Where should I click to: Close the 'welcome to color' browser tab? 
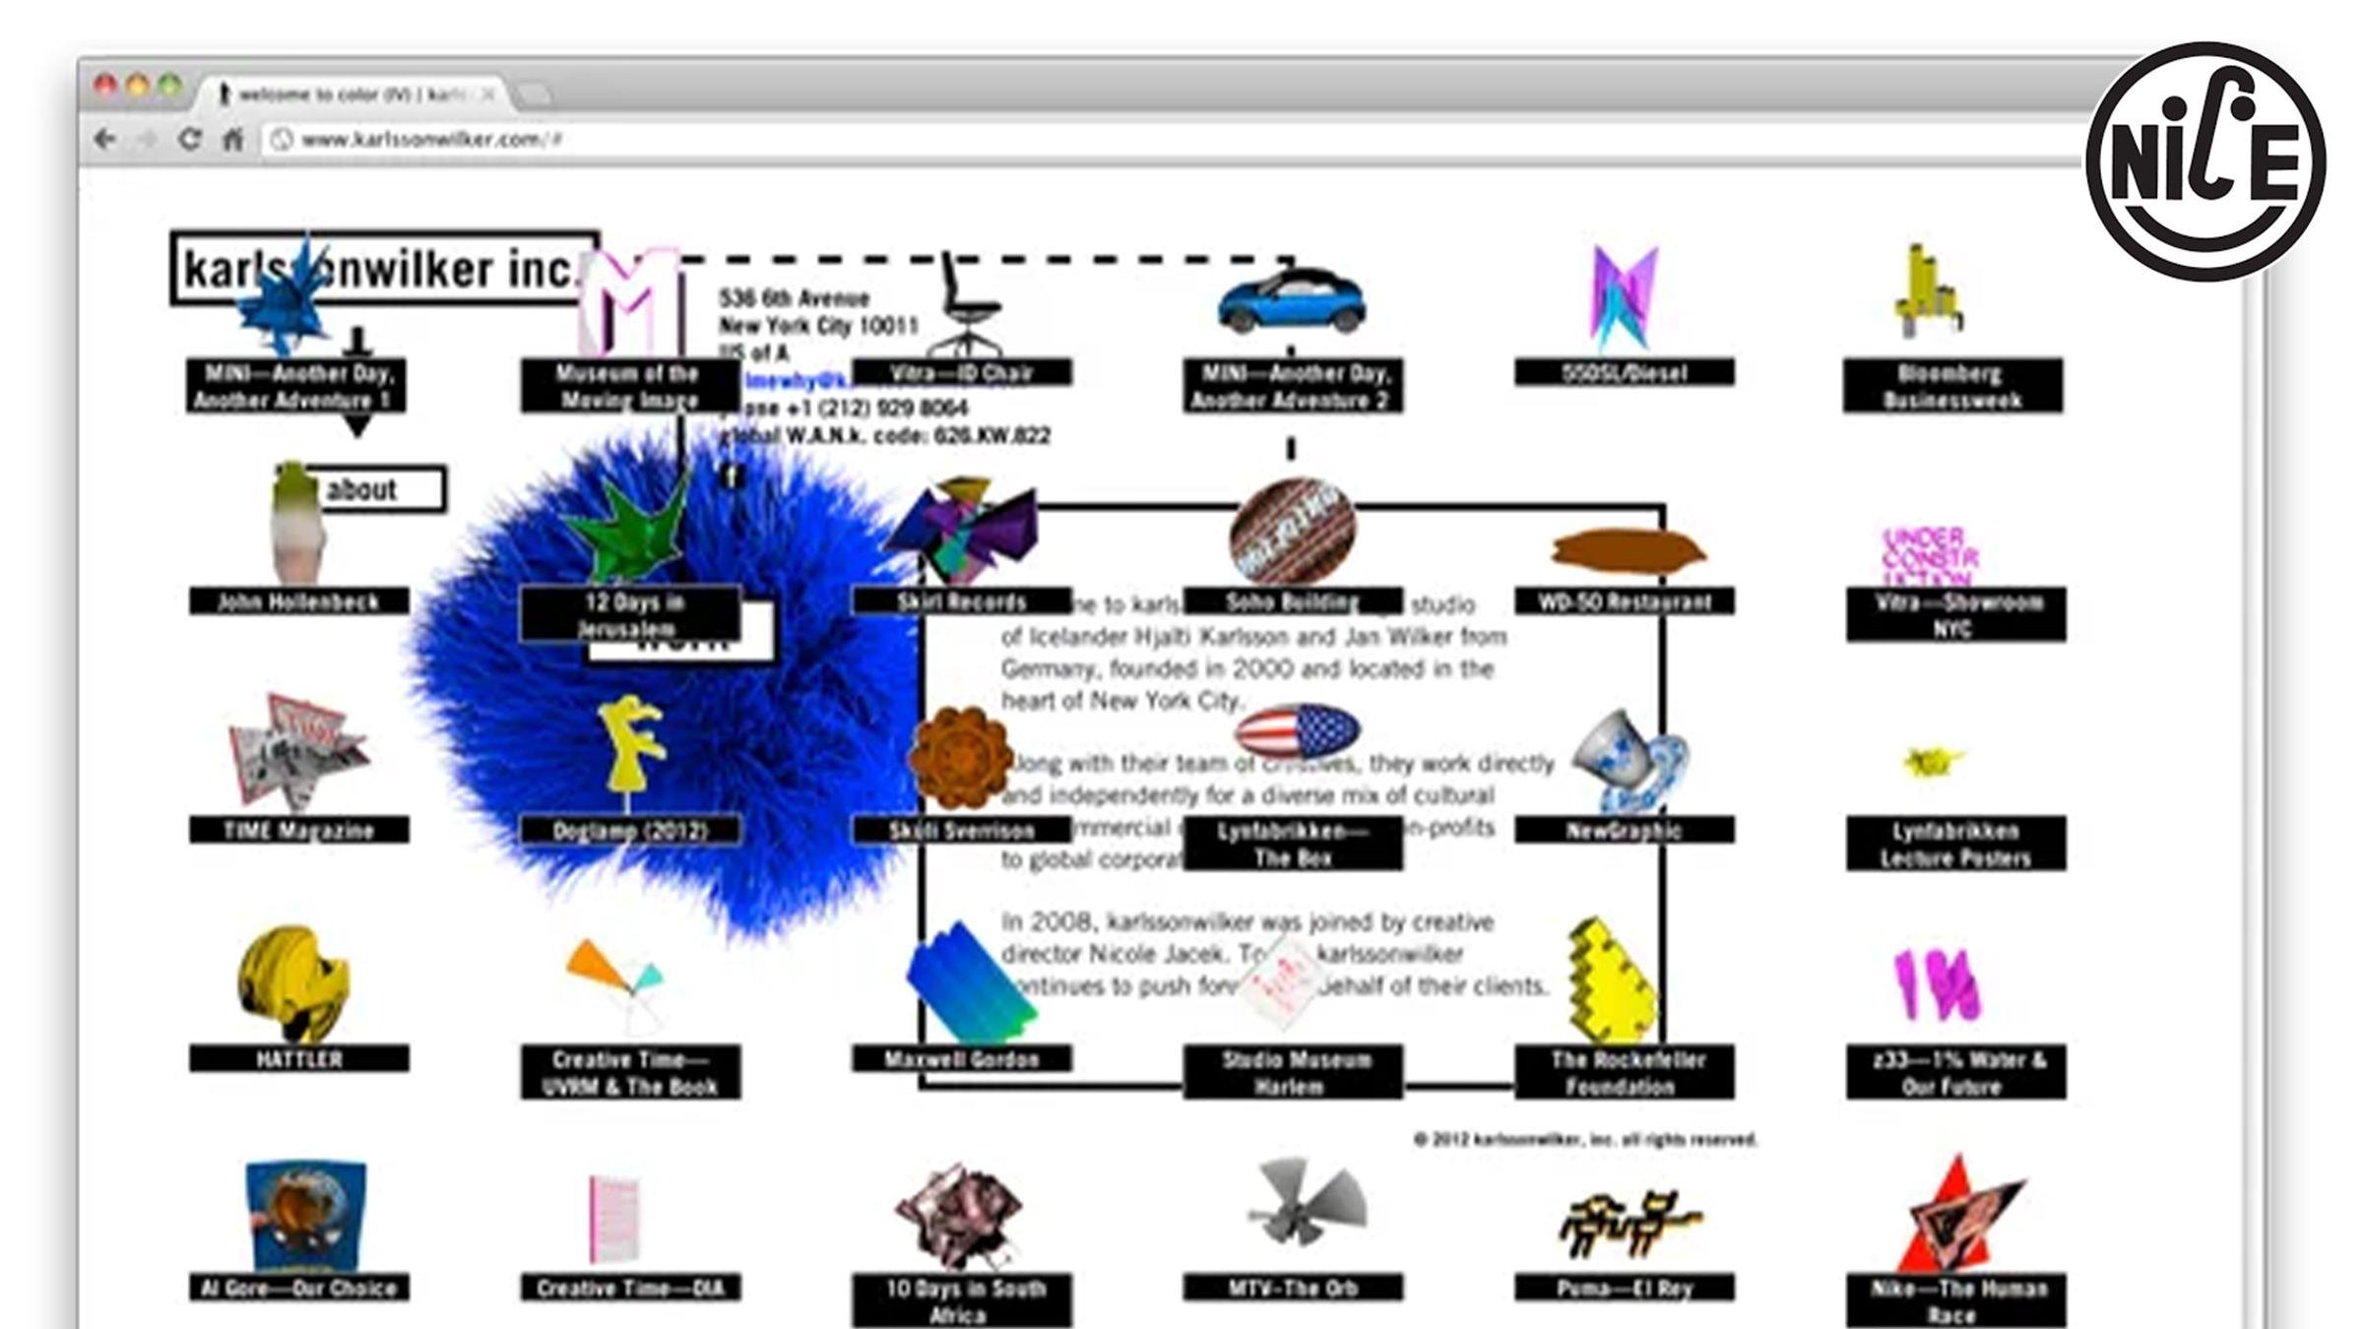pos(487,95)
